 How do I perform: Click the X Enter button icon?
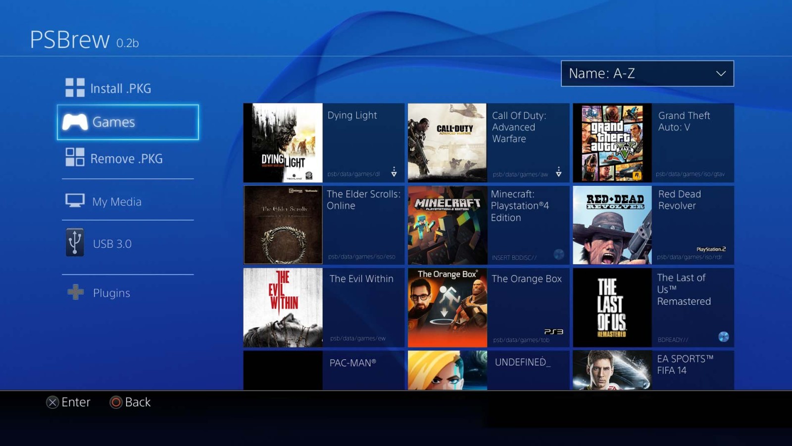click(52, 402)
